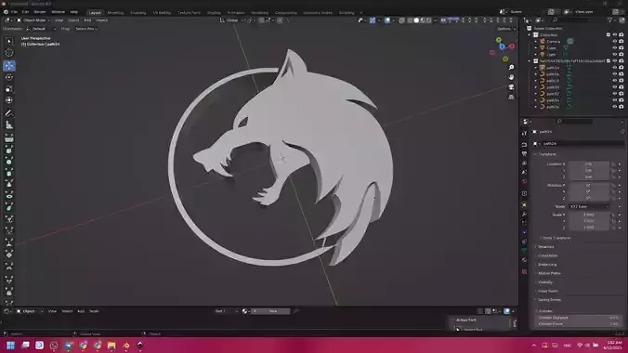Open the viewport Object menu

(x=101, y=20)
